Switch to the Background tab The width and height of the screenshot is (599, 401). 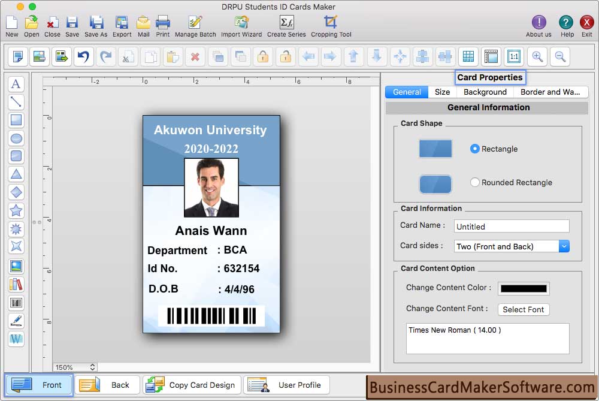tap(485, 92)
